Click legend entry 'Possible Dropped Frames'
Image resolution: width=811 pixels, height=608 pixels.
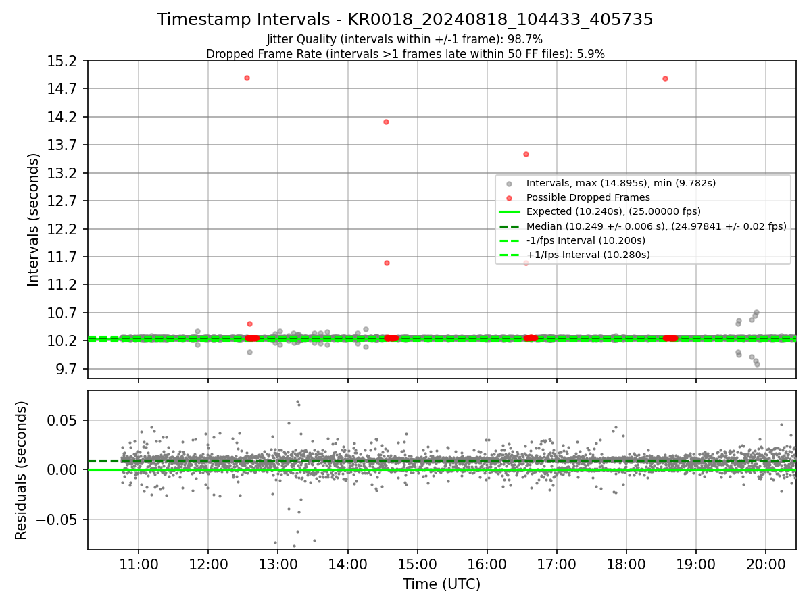tap(588, 197)
